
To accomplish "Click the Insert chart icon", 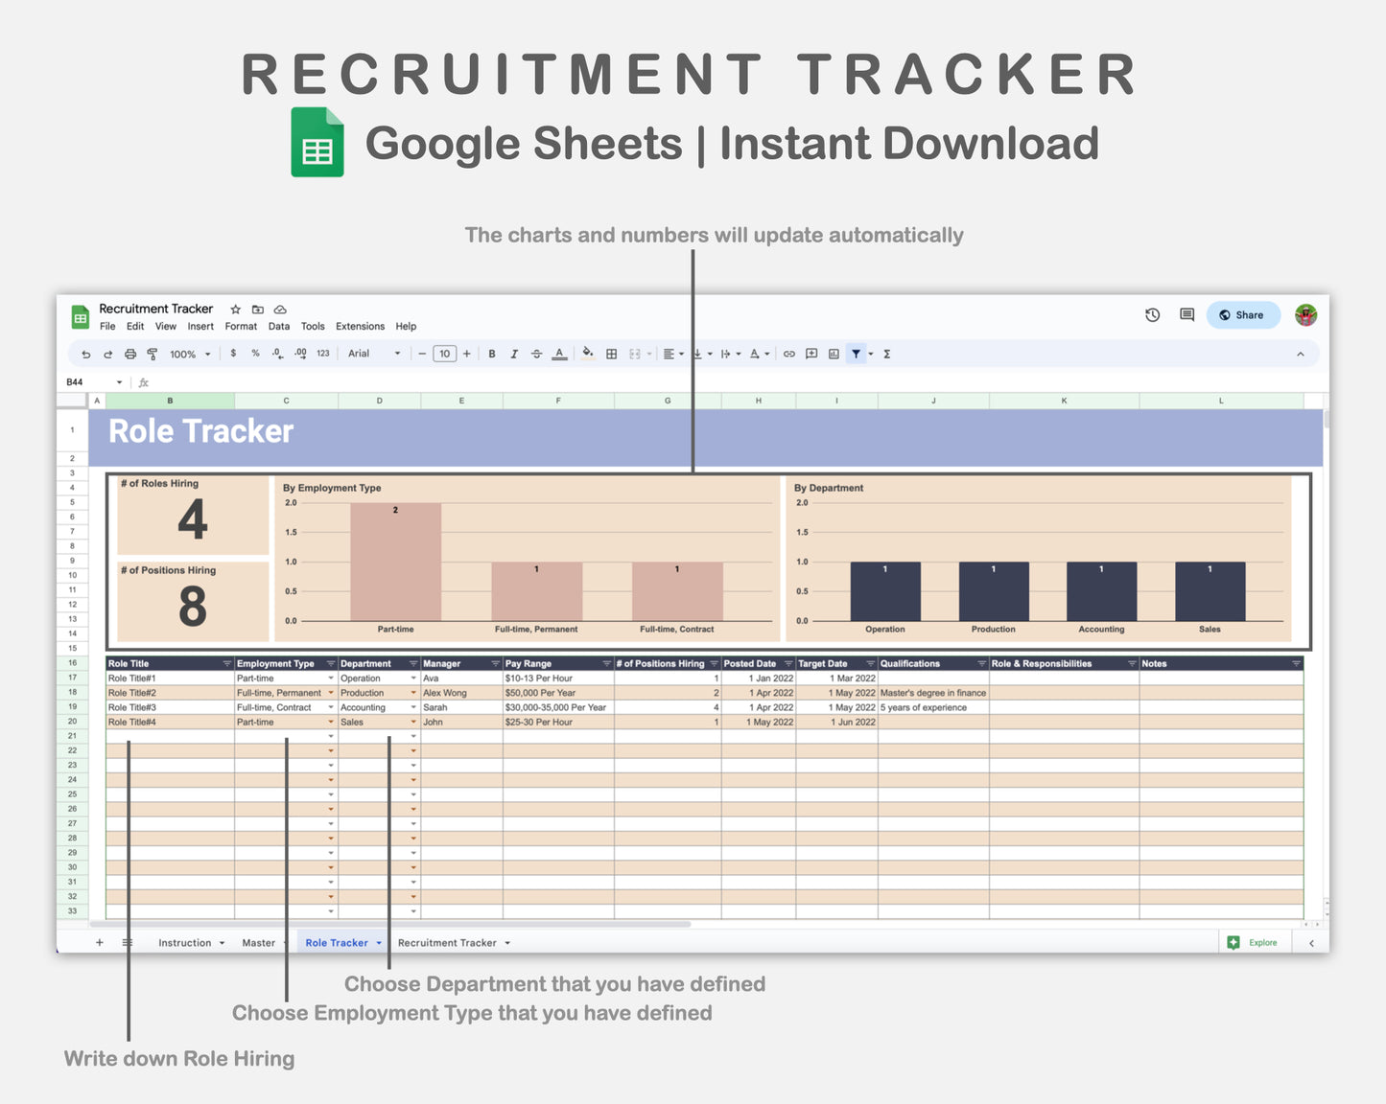I will click(834, 354).
